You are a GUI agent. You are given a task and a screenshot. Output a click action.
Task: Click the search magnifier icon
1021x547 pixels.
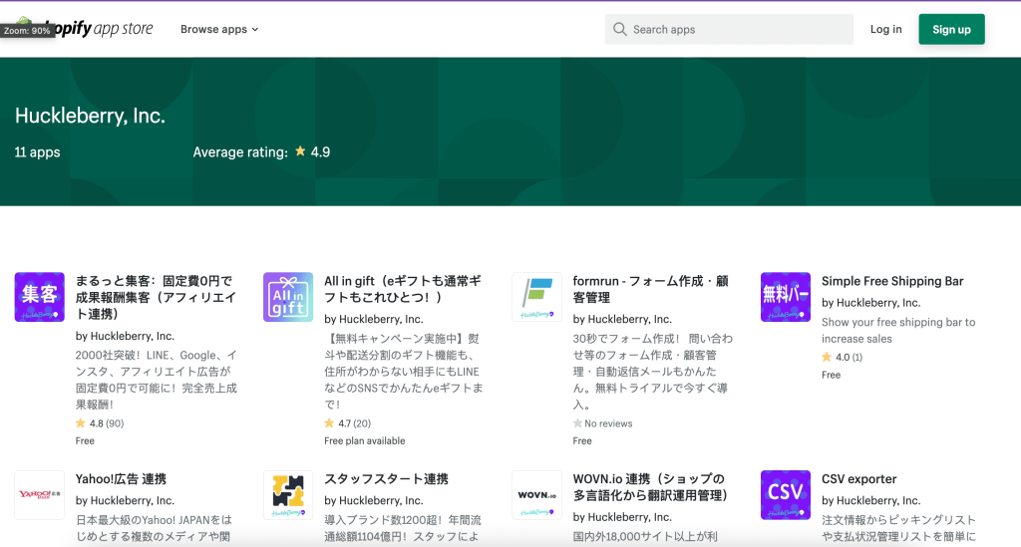[620, 29]
